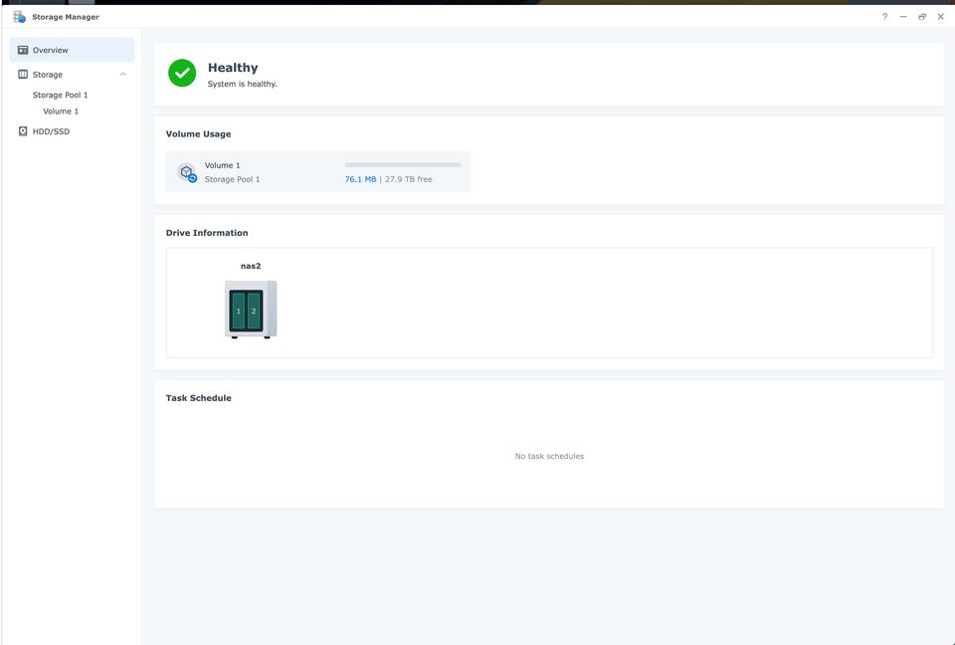Click the 27.9 TB free text
Image resolution: width=955 pixels, height=645 pixels.
tap(409, 179)
